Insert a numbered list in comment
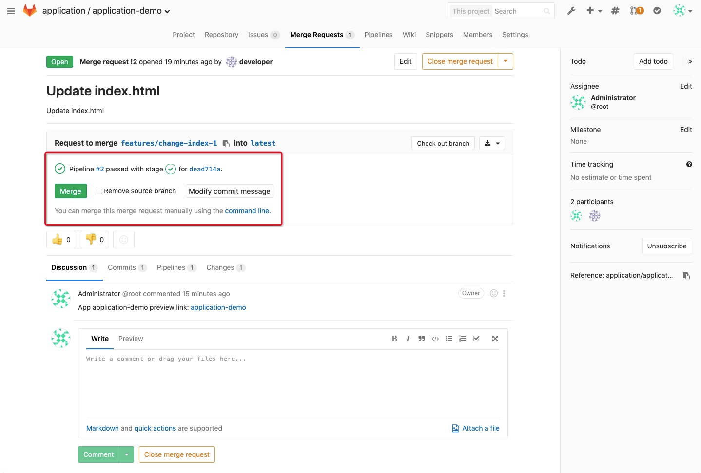Screen dimensions: 701x473 [x=463, y=339]
